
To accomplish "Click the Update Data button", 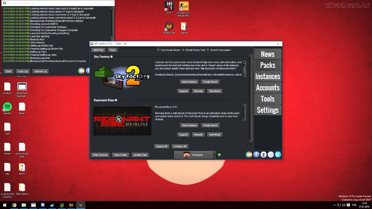I will pos(140,155).
